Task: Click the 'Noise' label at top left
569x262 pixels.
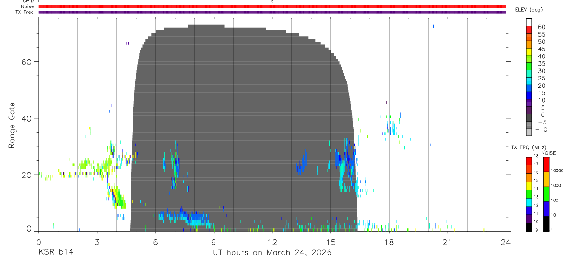Action: 28,6
